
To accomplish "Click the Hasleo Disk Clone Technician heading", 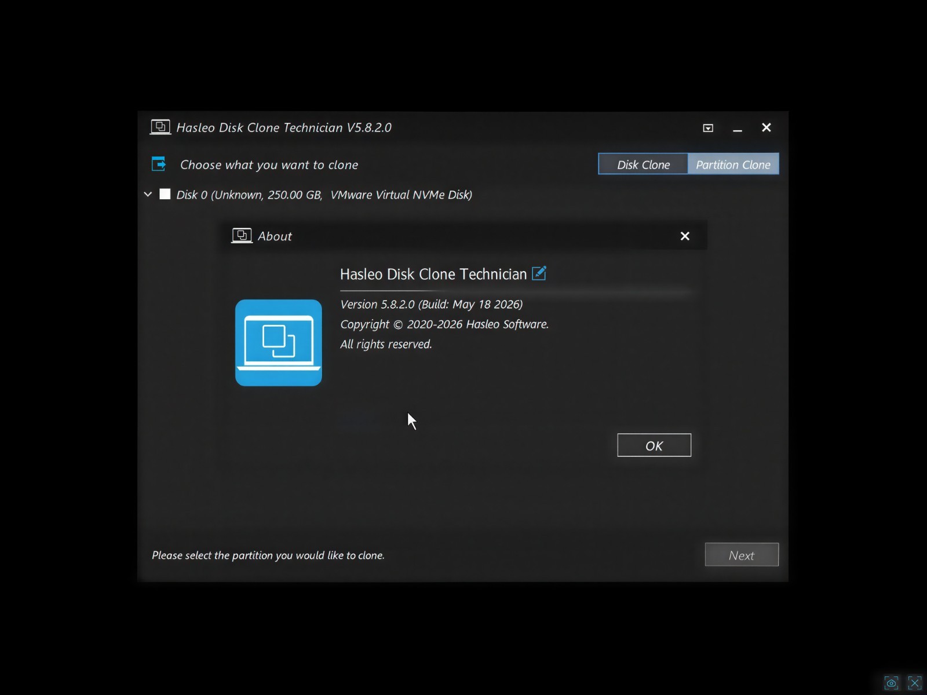I will point(433,274).
